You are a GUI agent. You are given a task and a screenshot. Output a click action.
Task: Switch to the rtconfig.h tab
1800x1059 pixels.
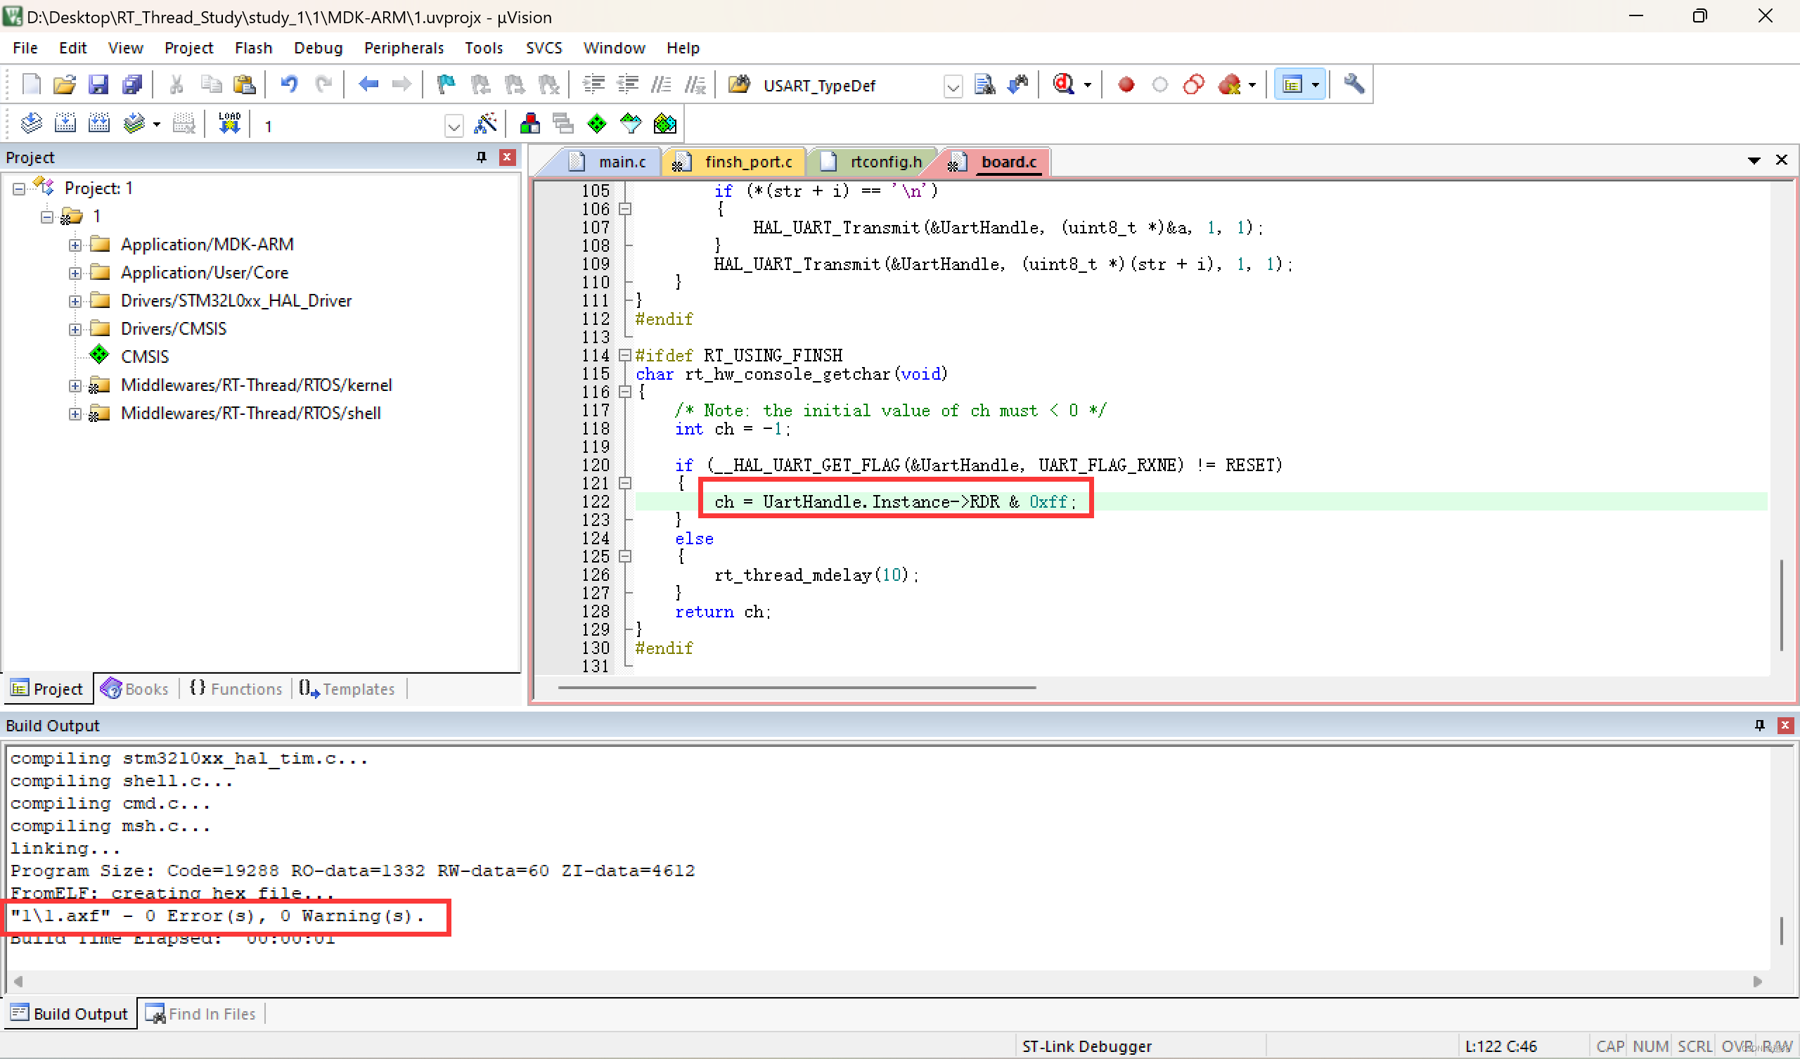coord(884,162)
